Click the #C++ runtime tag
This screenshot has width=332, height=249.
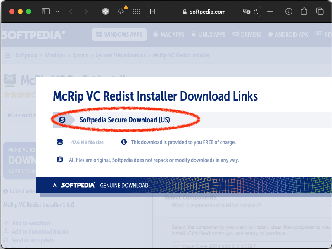[22, 115]
